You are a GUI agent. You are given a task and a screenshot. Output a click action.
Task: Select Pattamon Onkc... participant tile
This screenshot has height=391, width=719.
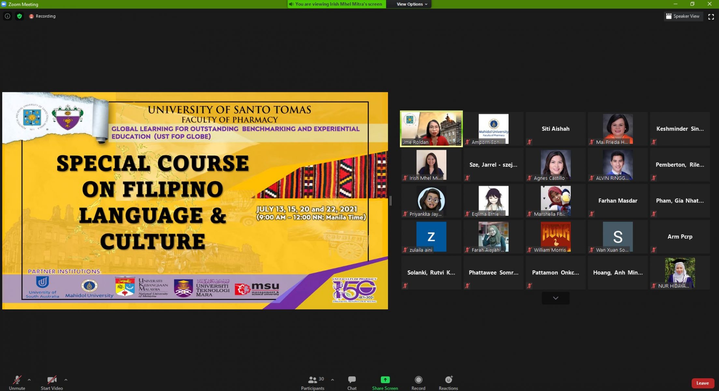click(x=555, y=273)
